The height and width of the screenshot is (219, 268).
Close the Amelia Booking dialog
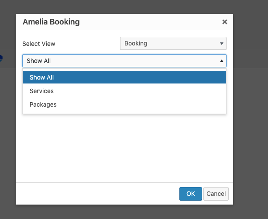[x=224, y=22]
